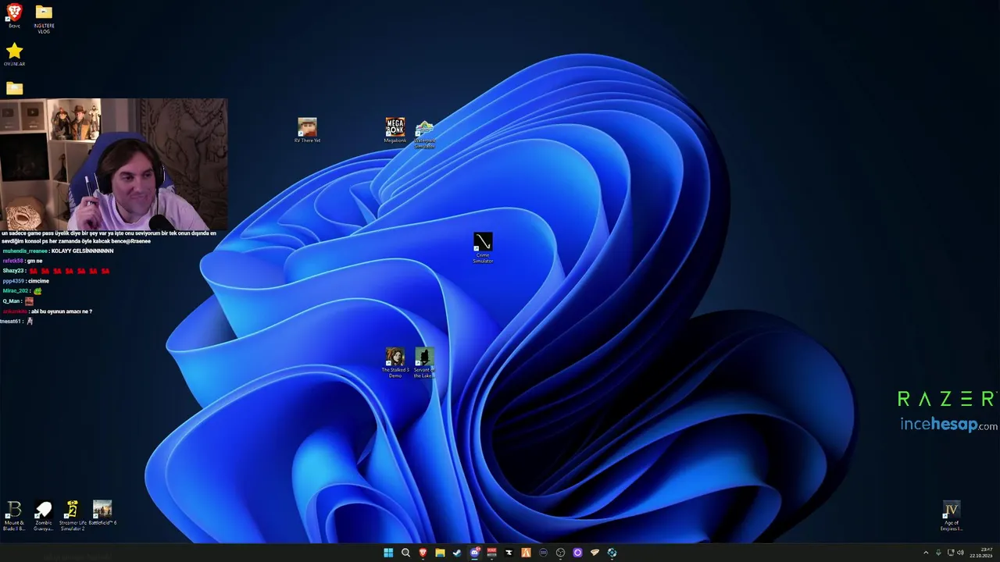Open the OBS Studio taskbar icon

[560, 553]
